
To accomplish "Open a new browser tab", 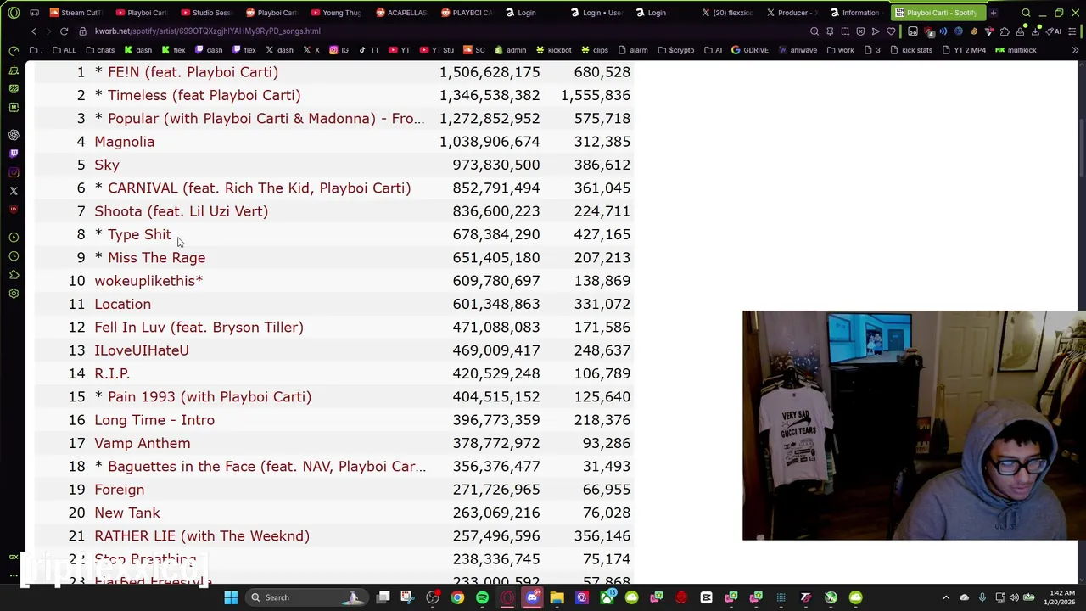I will pyautogui.click(x=994, y=13).
